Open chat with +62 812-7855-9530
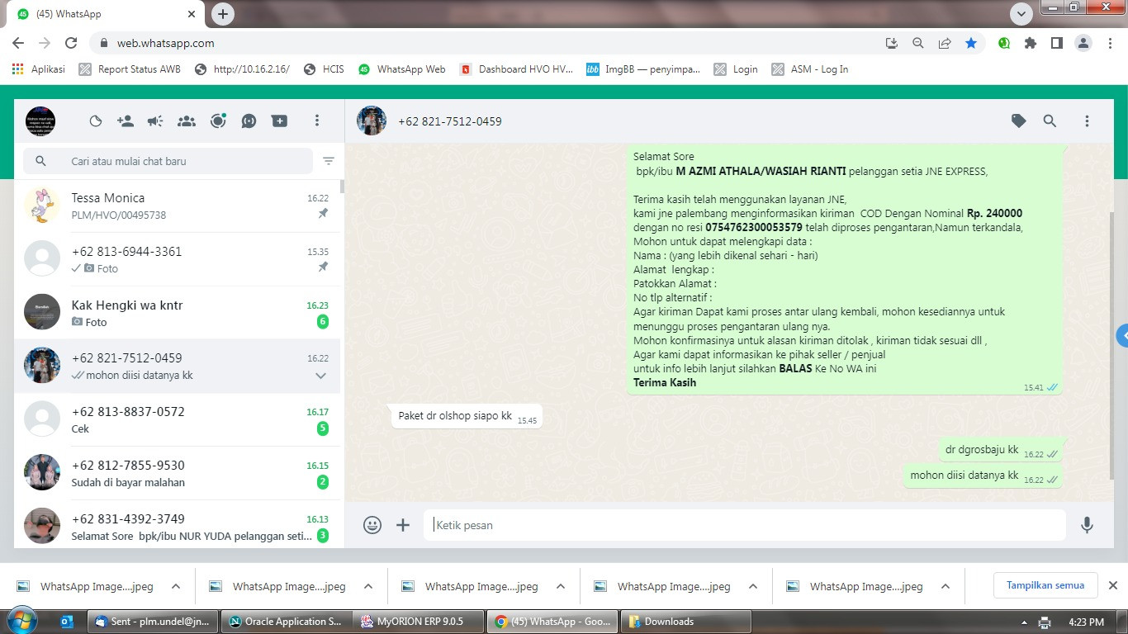Viewport: 1128px width, 634px height. click(177, 473)
